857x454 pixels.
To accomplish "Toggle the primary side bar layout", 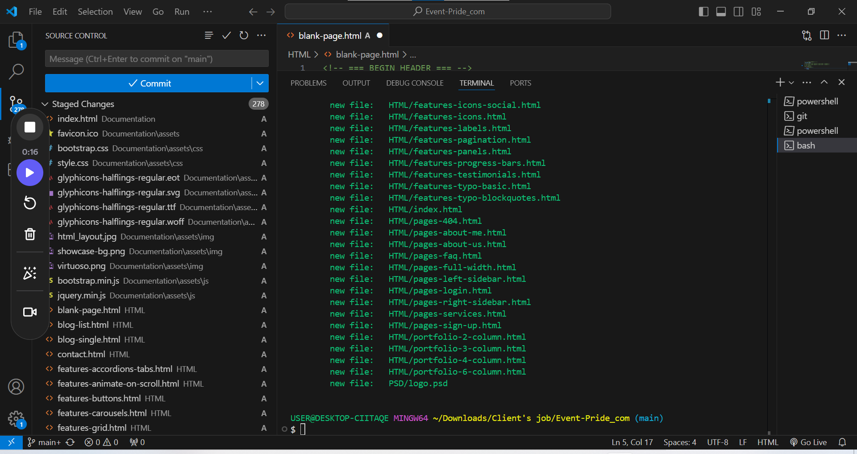I will [703, 12].
